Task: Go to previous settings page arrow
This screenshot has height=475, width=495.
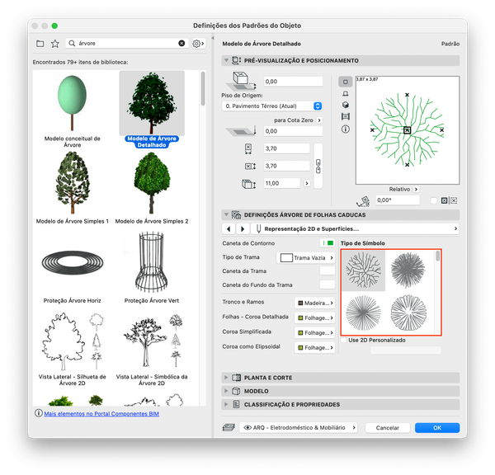Action: click(x=229, y=228)
